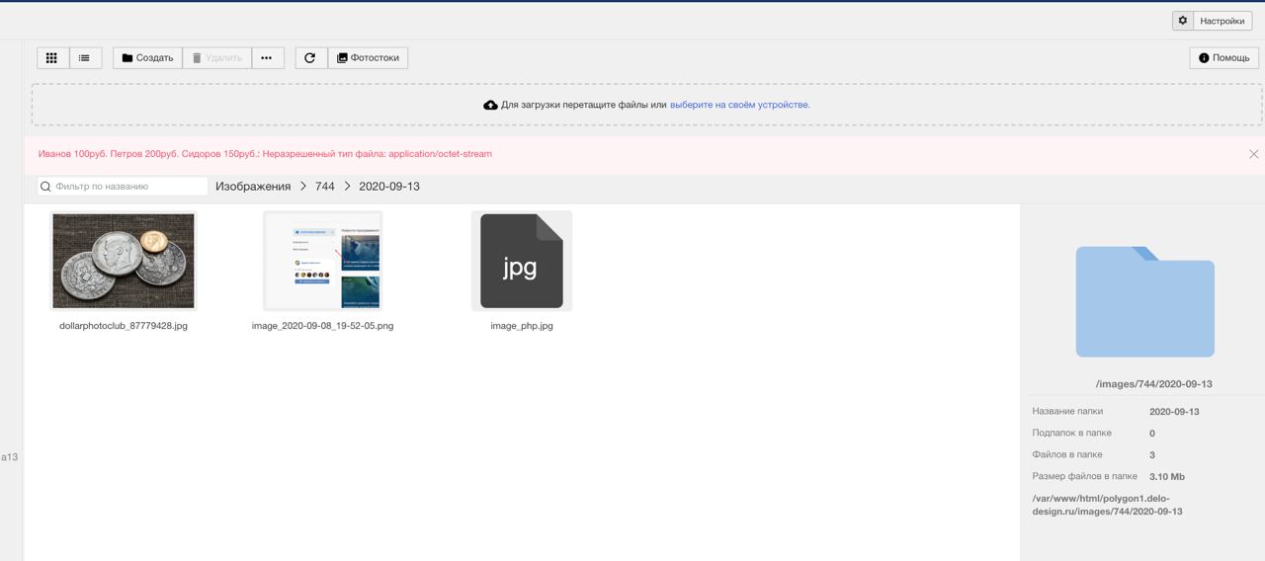The width and height of the screenshot is (1265, 561).
Task: Click file name image_php.jpg
Action: (x=522, y=326)
